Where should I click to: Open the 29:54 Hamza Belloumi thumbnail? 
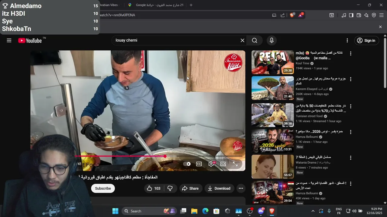tap(273, 192)
